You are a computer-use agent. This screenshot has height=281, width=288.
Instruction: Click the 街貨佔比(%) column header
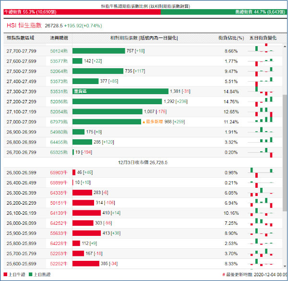[231, 38]
